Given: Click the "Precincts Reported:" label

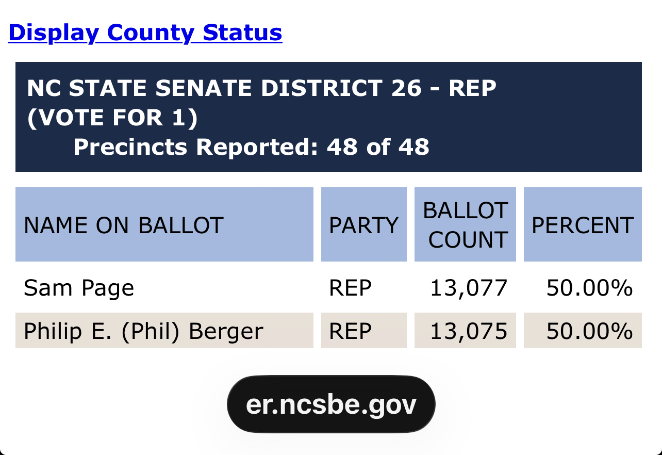Looking at the screenshot, I should [x=195, y=147].
